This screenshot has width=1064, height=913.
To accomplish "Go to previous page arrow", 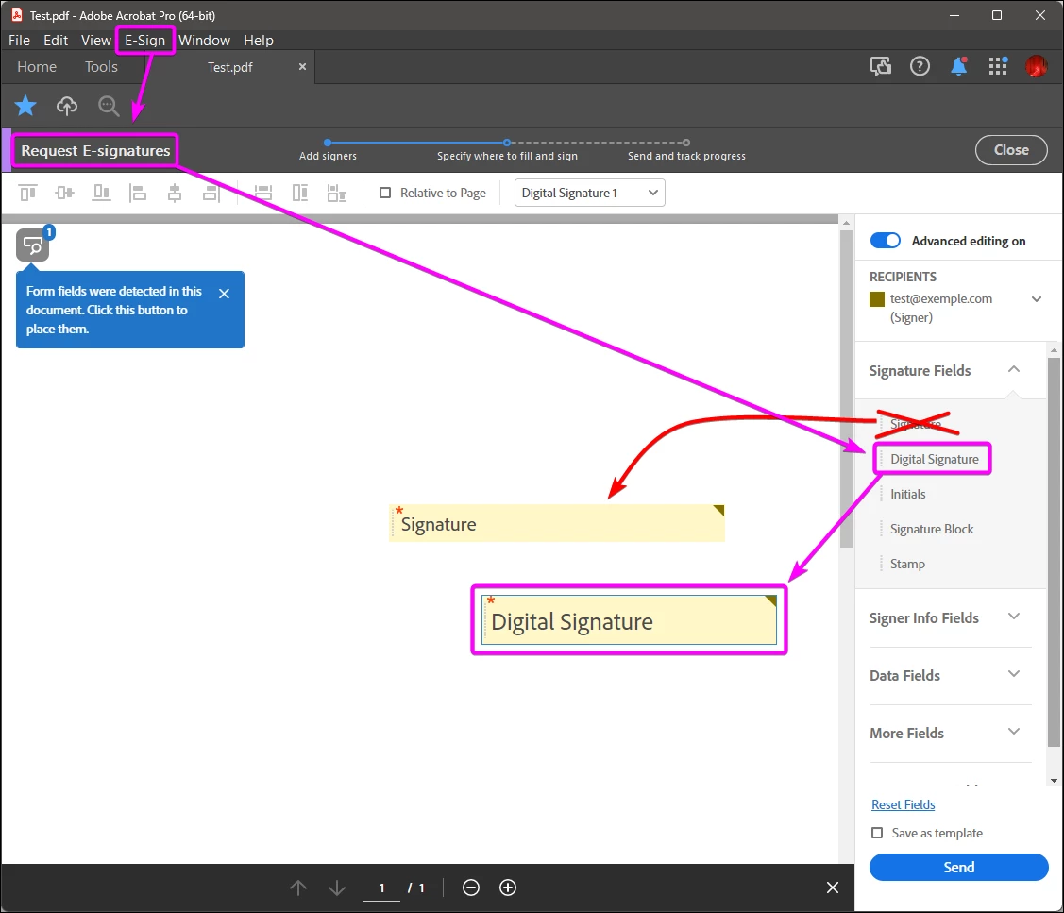I will click(x=298, y=888).
